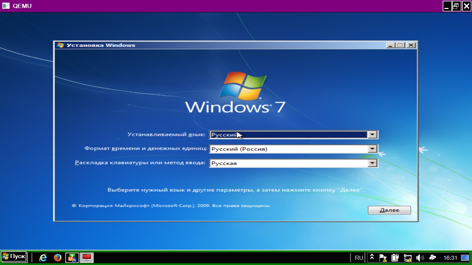The image size is (472, 265).
Task: Click the Русская keyboard layout field
Action: pyautogui.click(x=294, y=163)
